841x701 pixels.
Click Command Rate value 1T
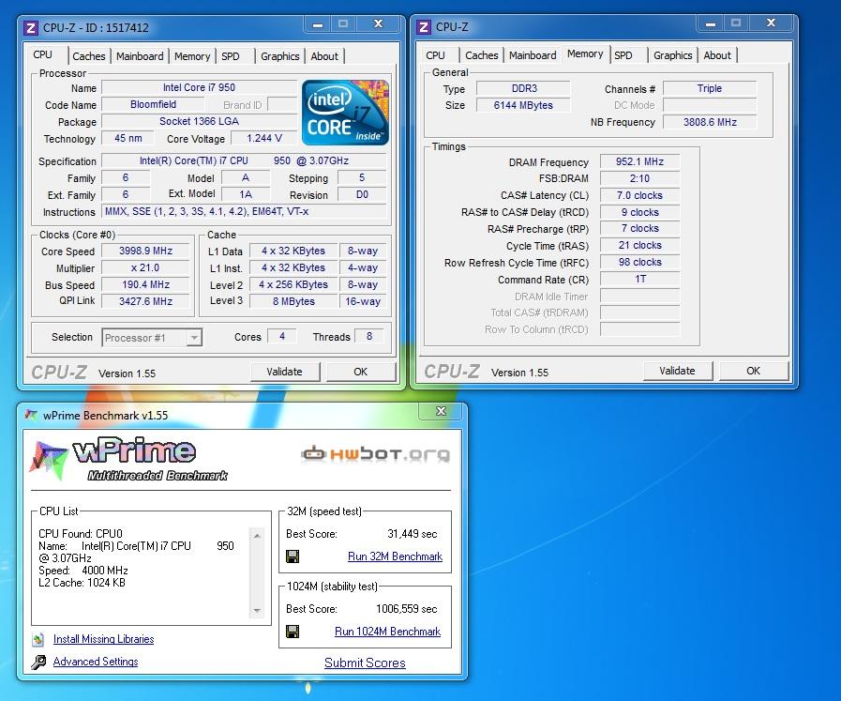pos(639,279)
